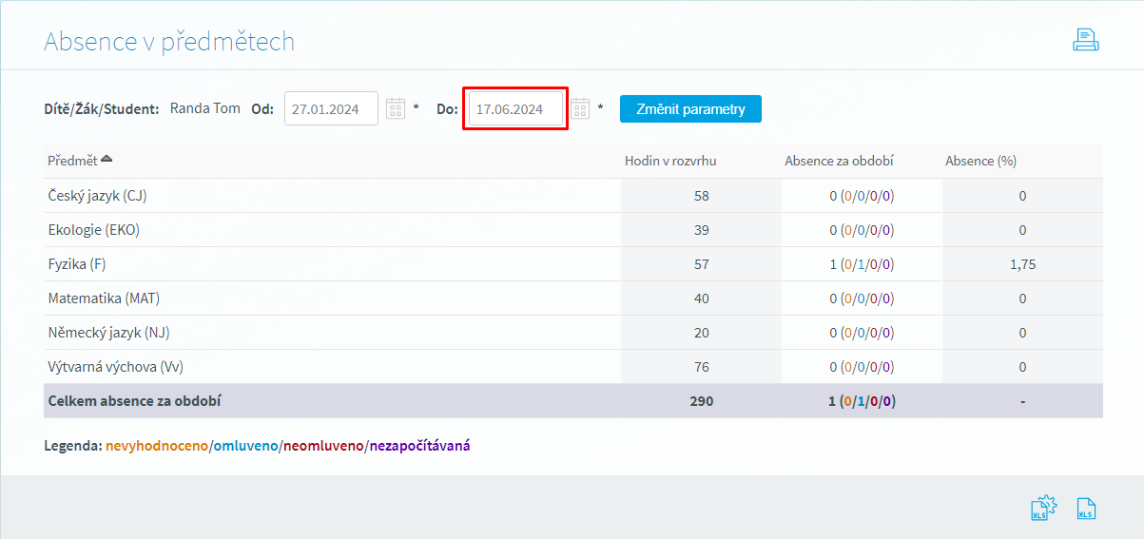Select the Český jazyk (CJ) row

(x=97, y=196)
